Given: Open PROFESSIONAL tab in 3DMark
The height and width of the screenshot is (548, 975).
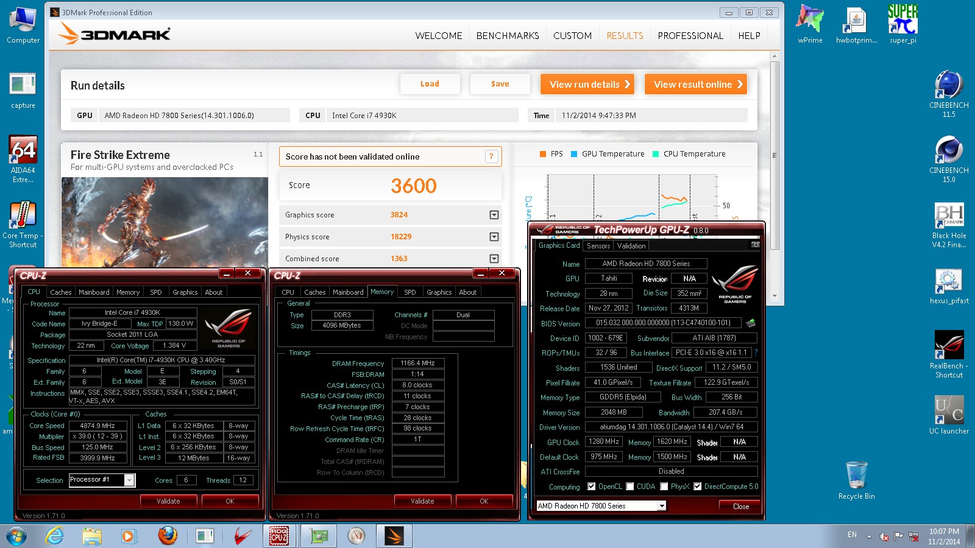Looking at the screenshot, I should coord(690,36).
